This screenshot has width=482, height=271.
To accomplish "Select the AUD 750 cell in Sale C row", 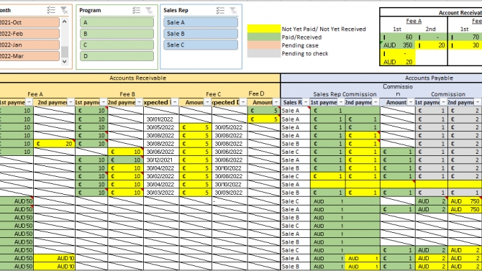I will coord(465,201).
